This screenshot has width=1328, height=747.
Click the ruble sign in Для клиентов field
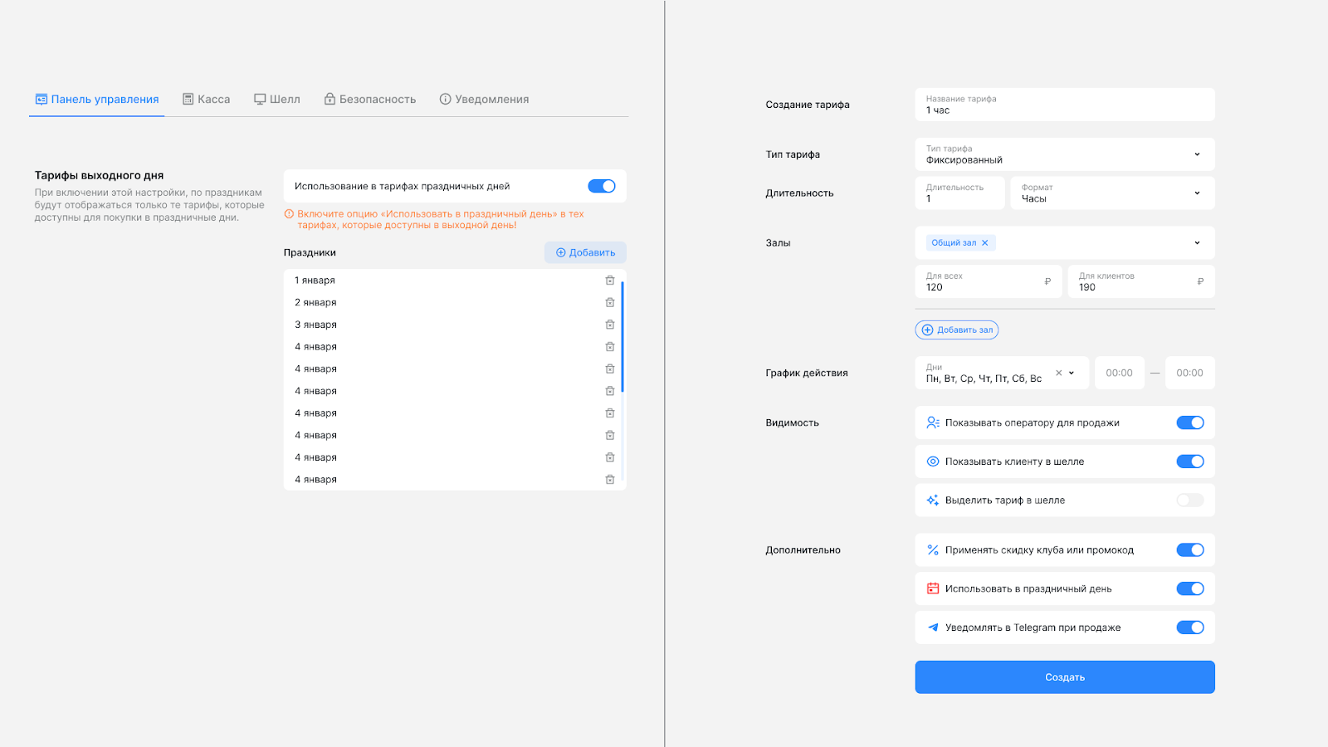[1200, 281]
